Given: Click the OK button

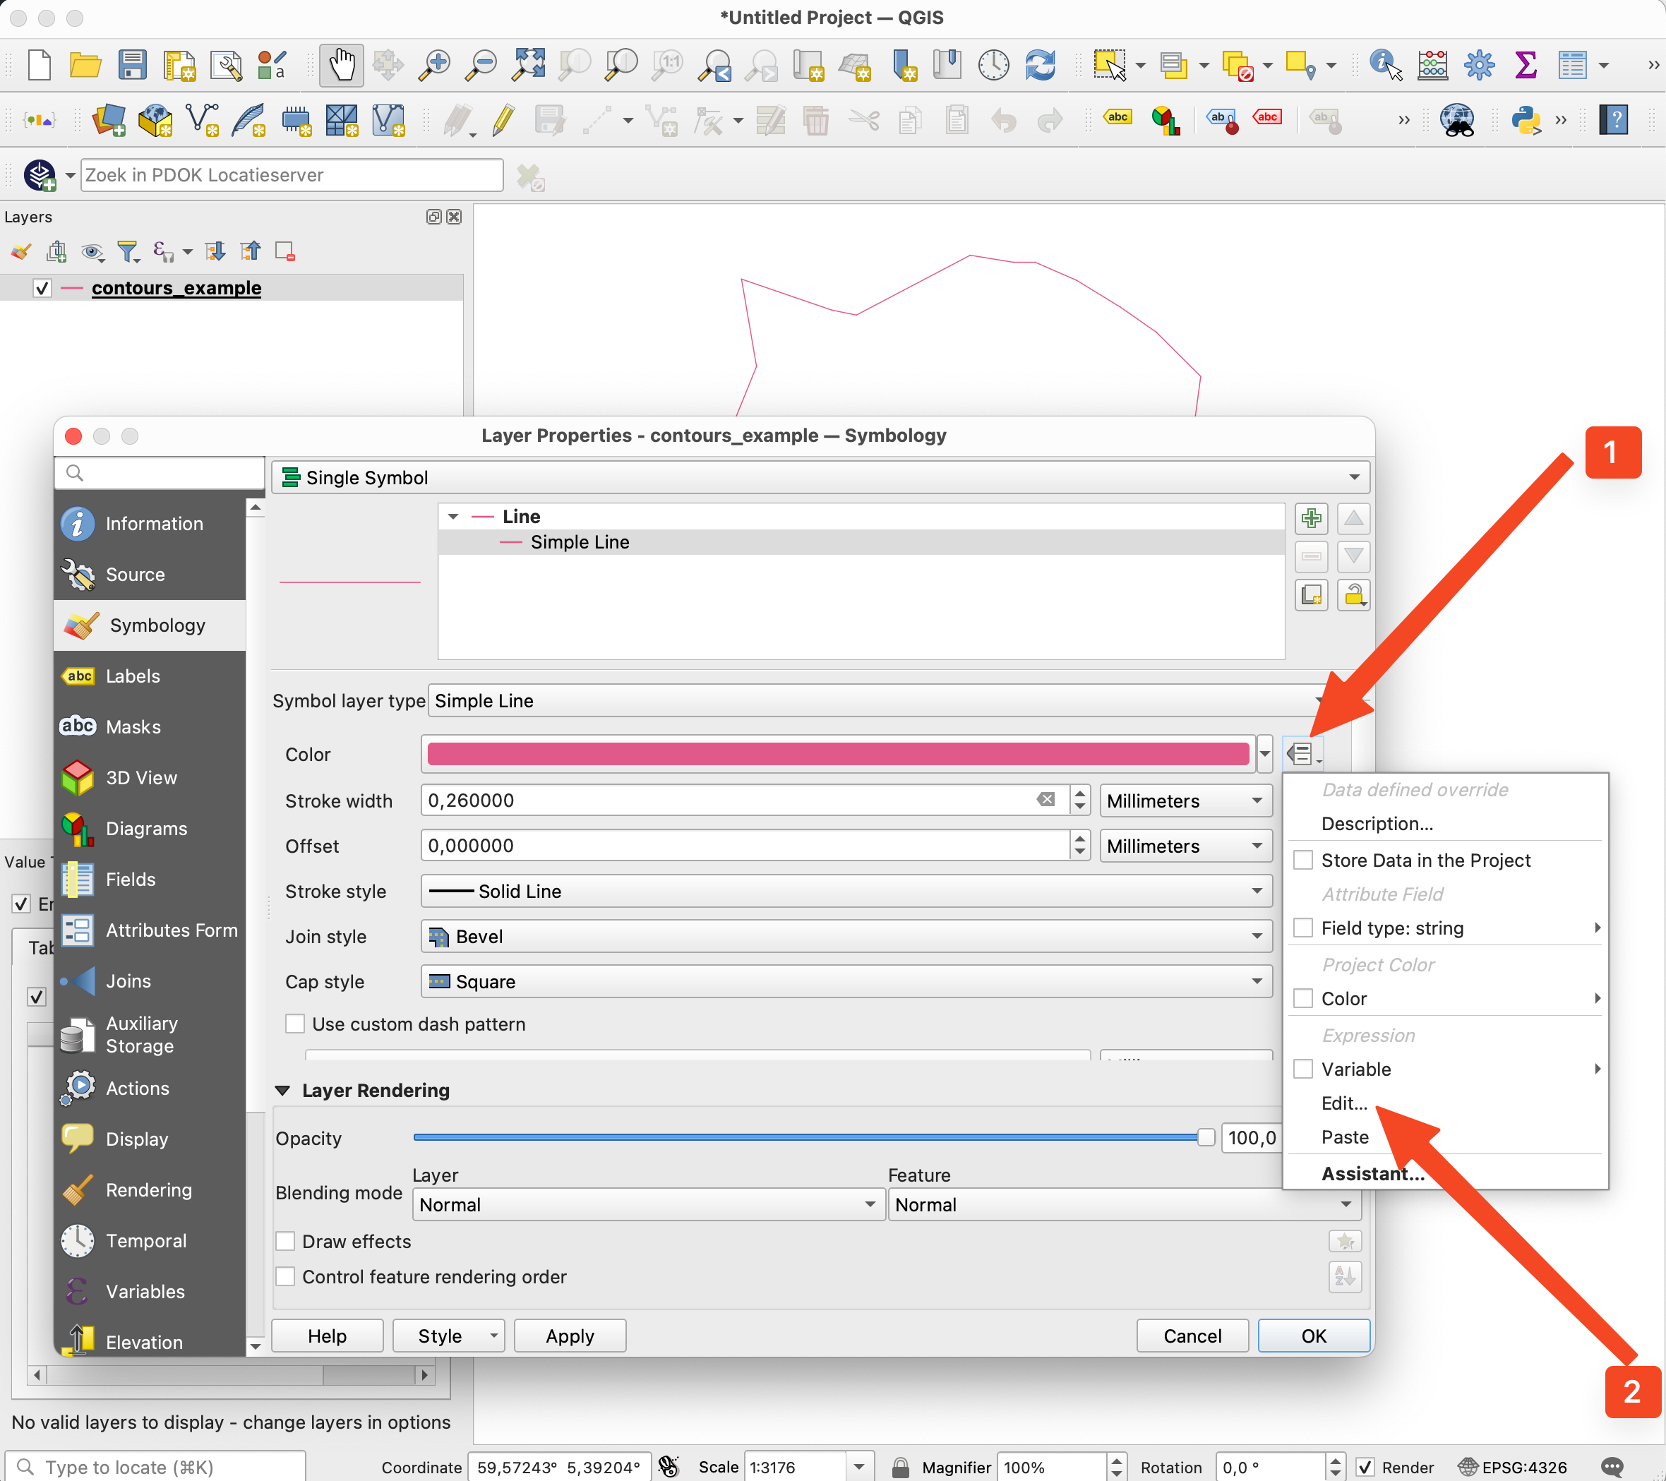Looking at the screenshot, I should tap(1313, 1336).
